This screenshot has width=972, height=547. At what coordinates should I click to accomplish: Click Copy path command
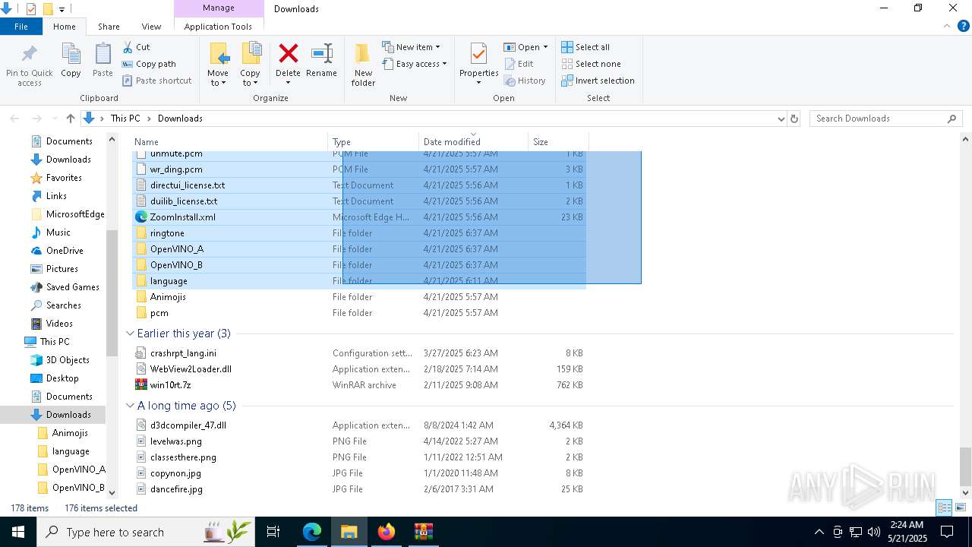[x=149, y=64]
